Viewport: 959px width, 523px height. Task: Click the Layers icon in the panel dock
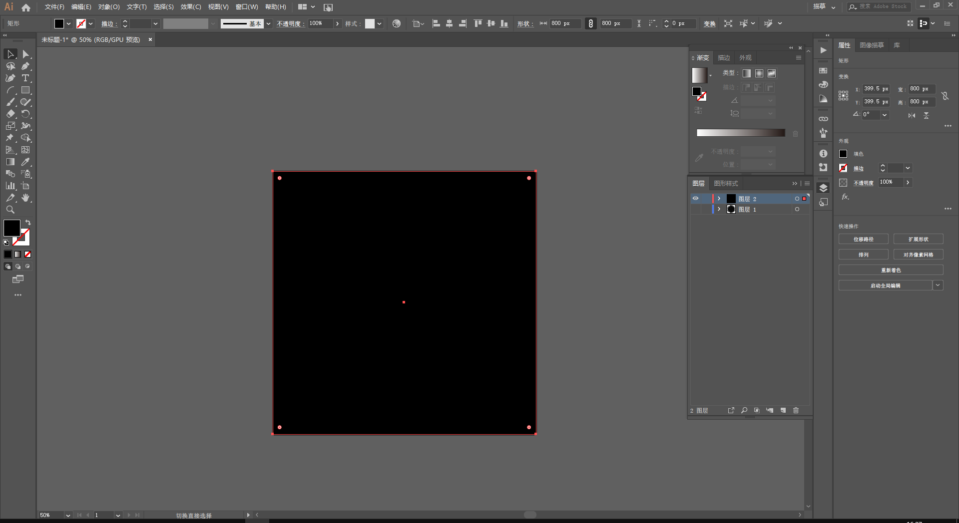click(824, 188)
